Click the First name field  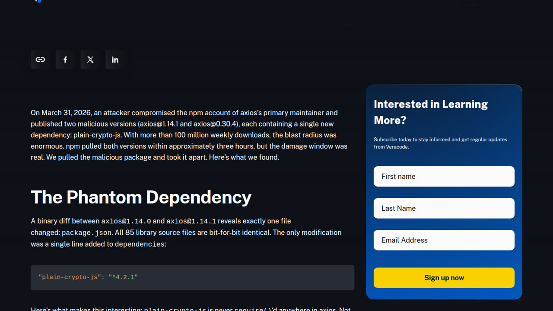tap(444, 176)
